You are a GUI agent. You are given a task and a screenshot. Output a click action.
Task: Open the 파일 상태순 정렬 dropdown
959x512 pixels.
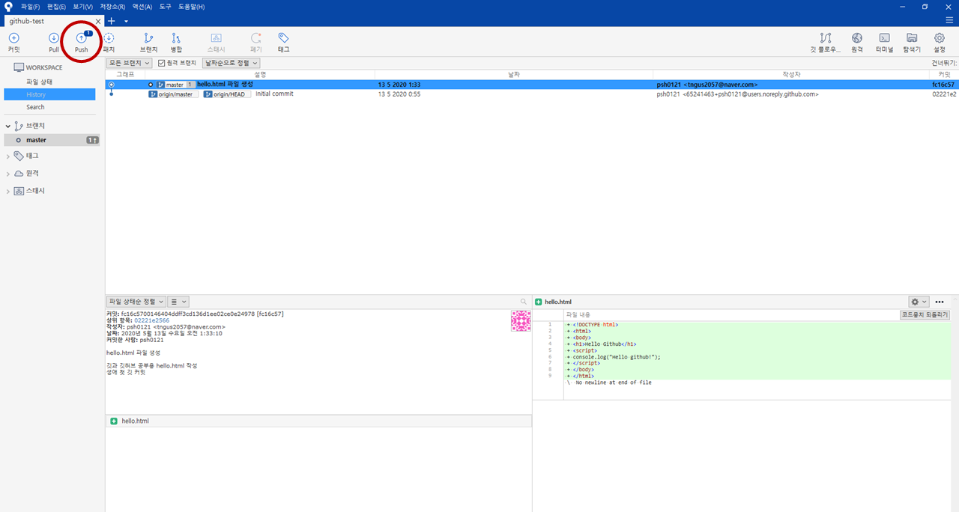[136, 301]
